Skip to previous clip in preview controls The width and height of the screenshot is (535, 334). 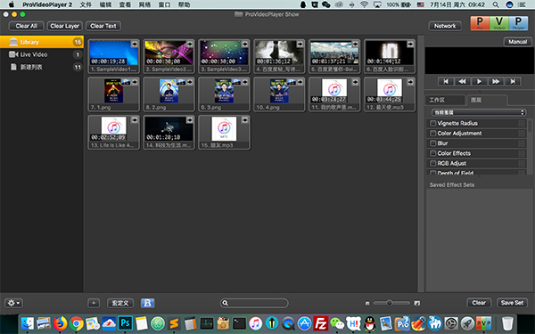point(446,81)
